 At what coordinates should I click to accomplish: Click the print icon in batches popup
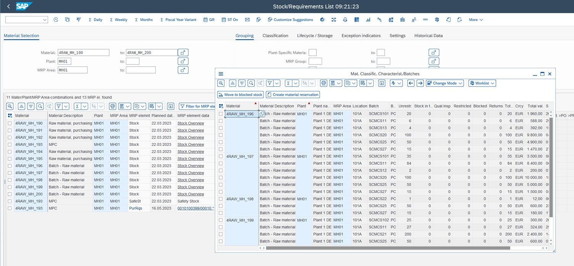(x=324, y=83)
